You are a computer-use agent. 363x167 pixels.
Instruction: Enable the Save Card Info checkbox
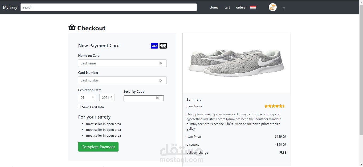(x=79, y=107)
